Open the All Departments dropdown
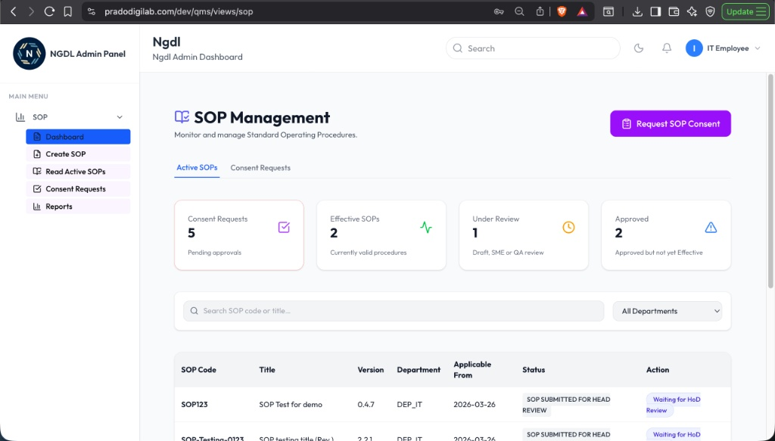The height and width of the screenshot is (441, 775). pyautogui.click(x=667, y=311)
